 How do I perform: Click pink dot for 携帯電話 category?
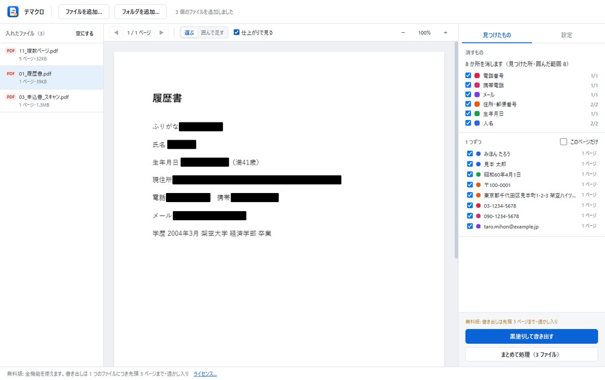click(477, 85)
